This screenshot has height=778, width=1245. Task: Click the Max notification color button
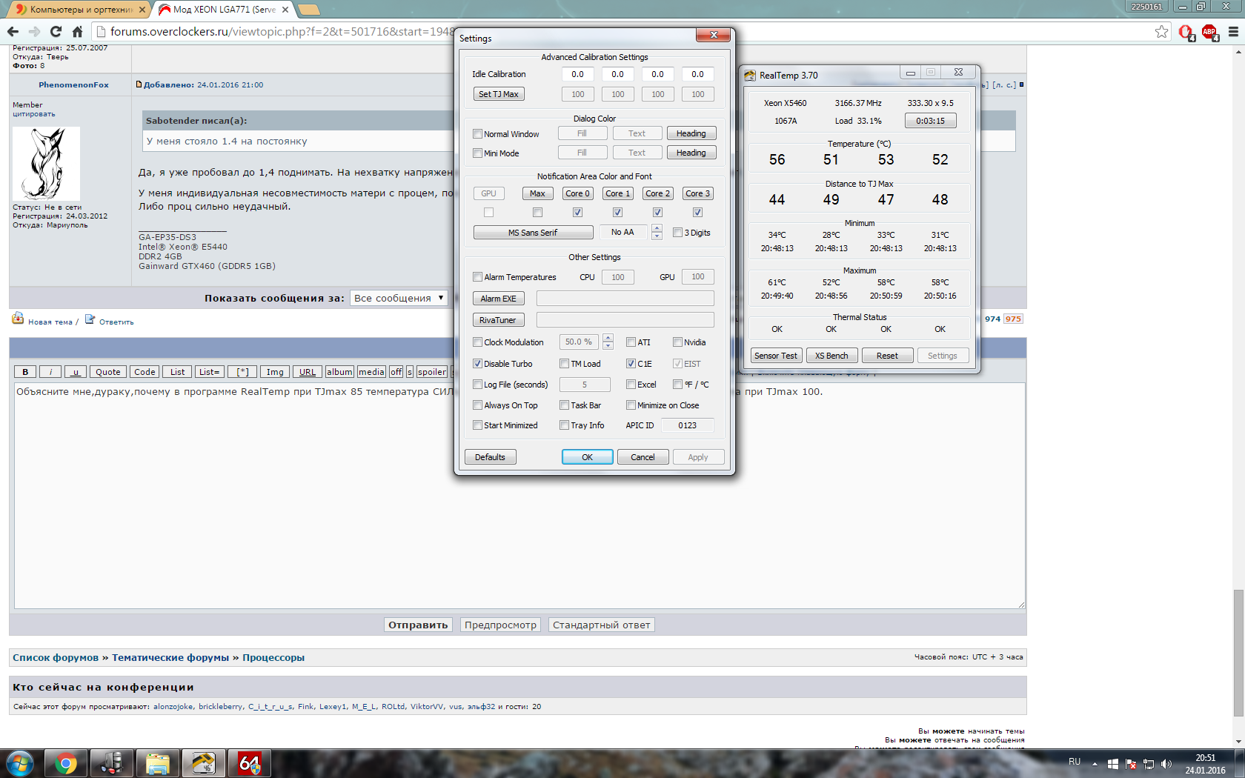coord(537,193)
